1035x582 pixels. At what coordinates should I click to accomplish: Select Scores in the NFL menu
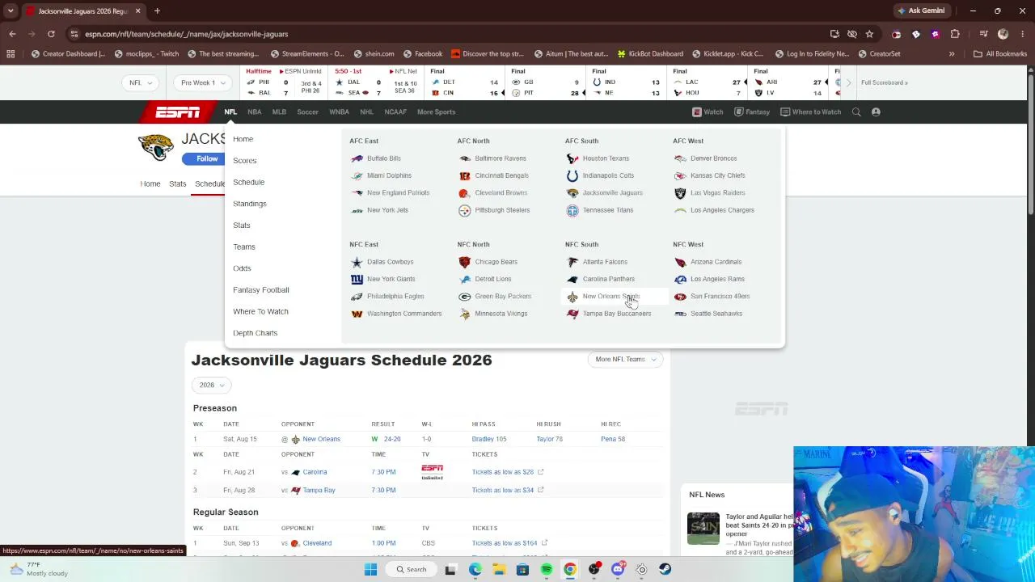(x=245, y=161)
